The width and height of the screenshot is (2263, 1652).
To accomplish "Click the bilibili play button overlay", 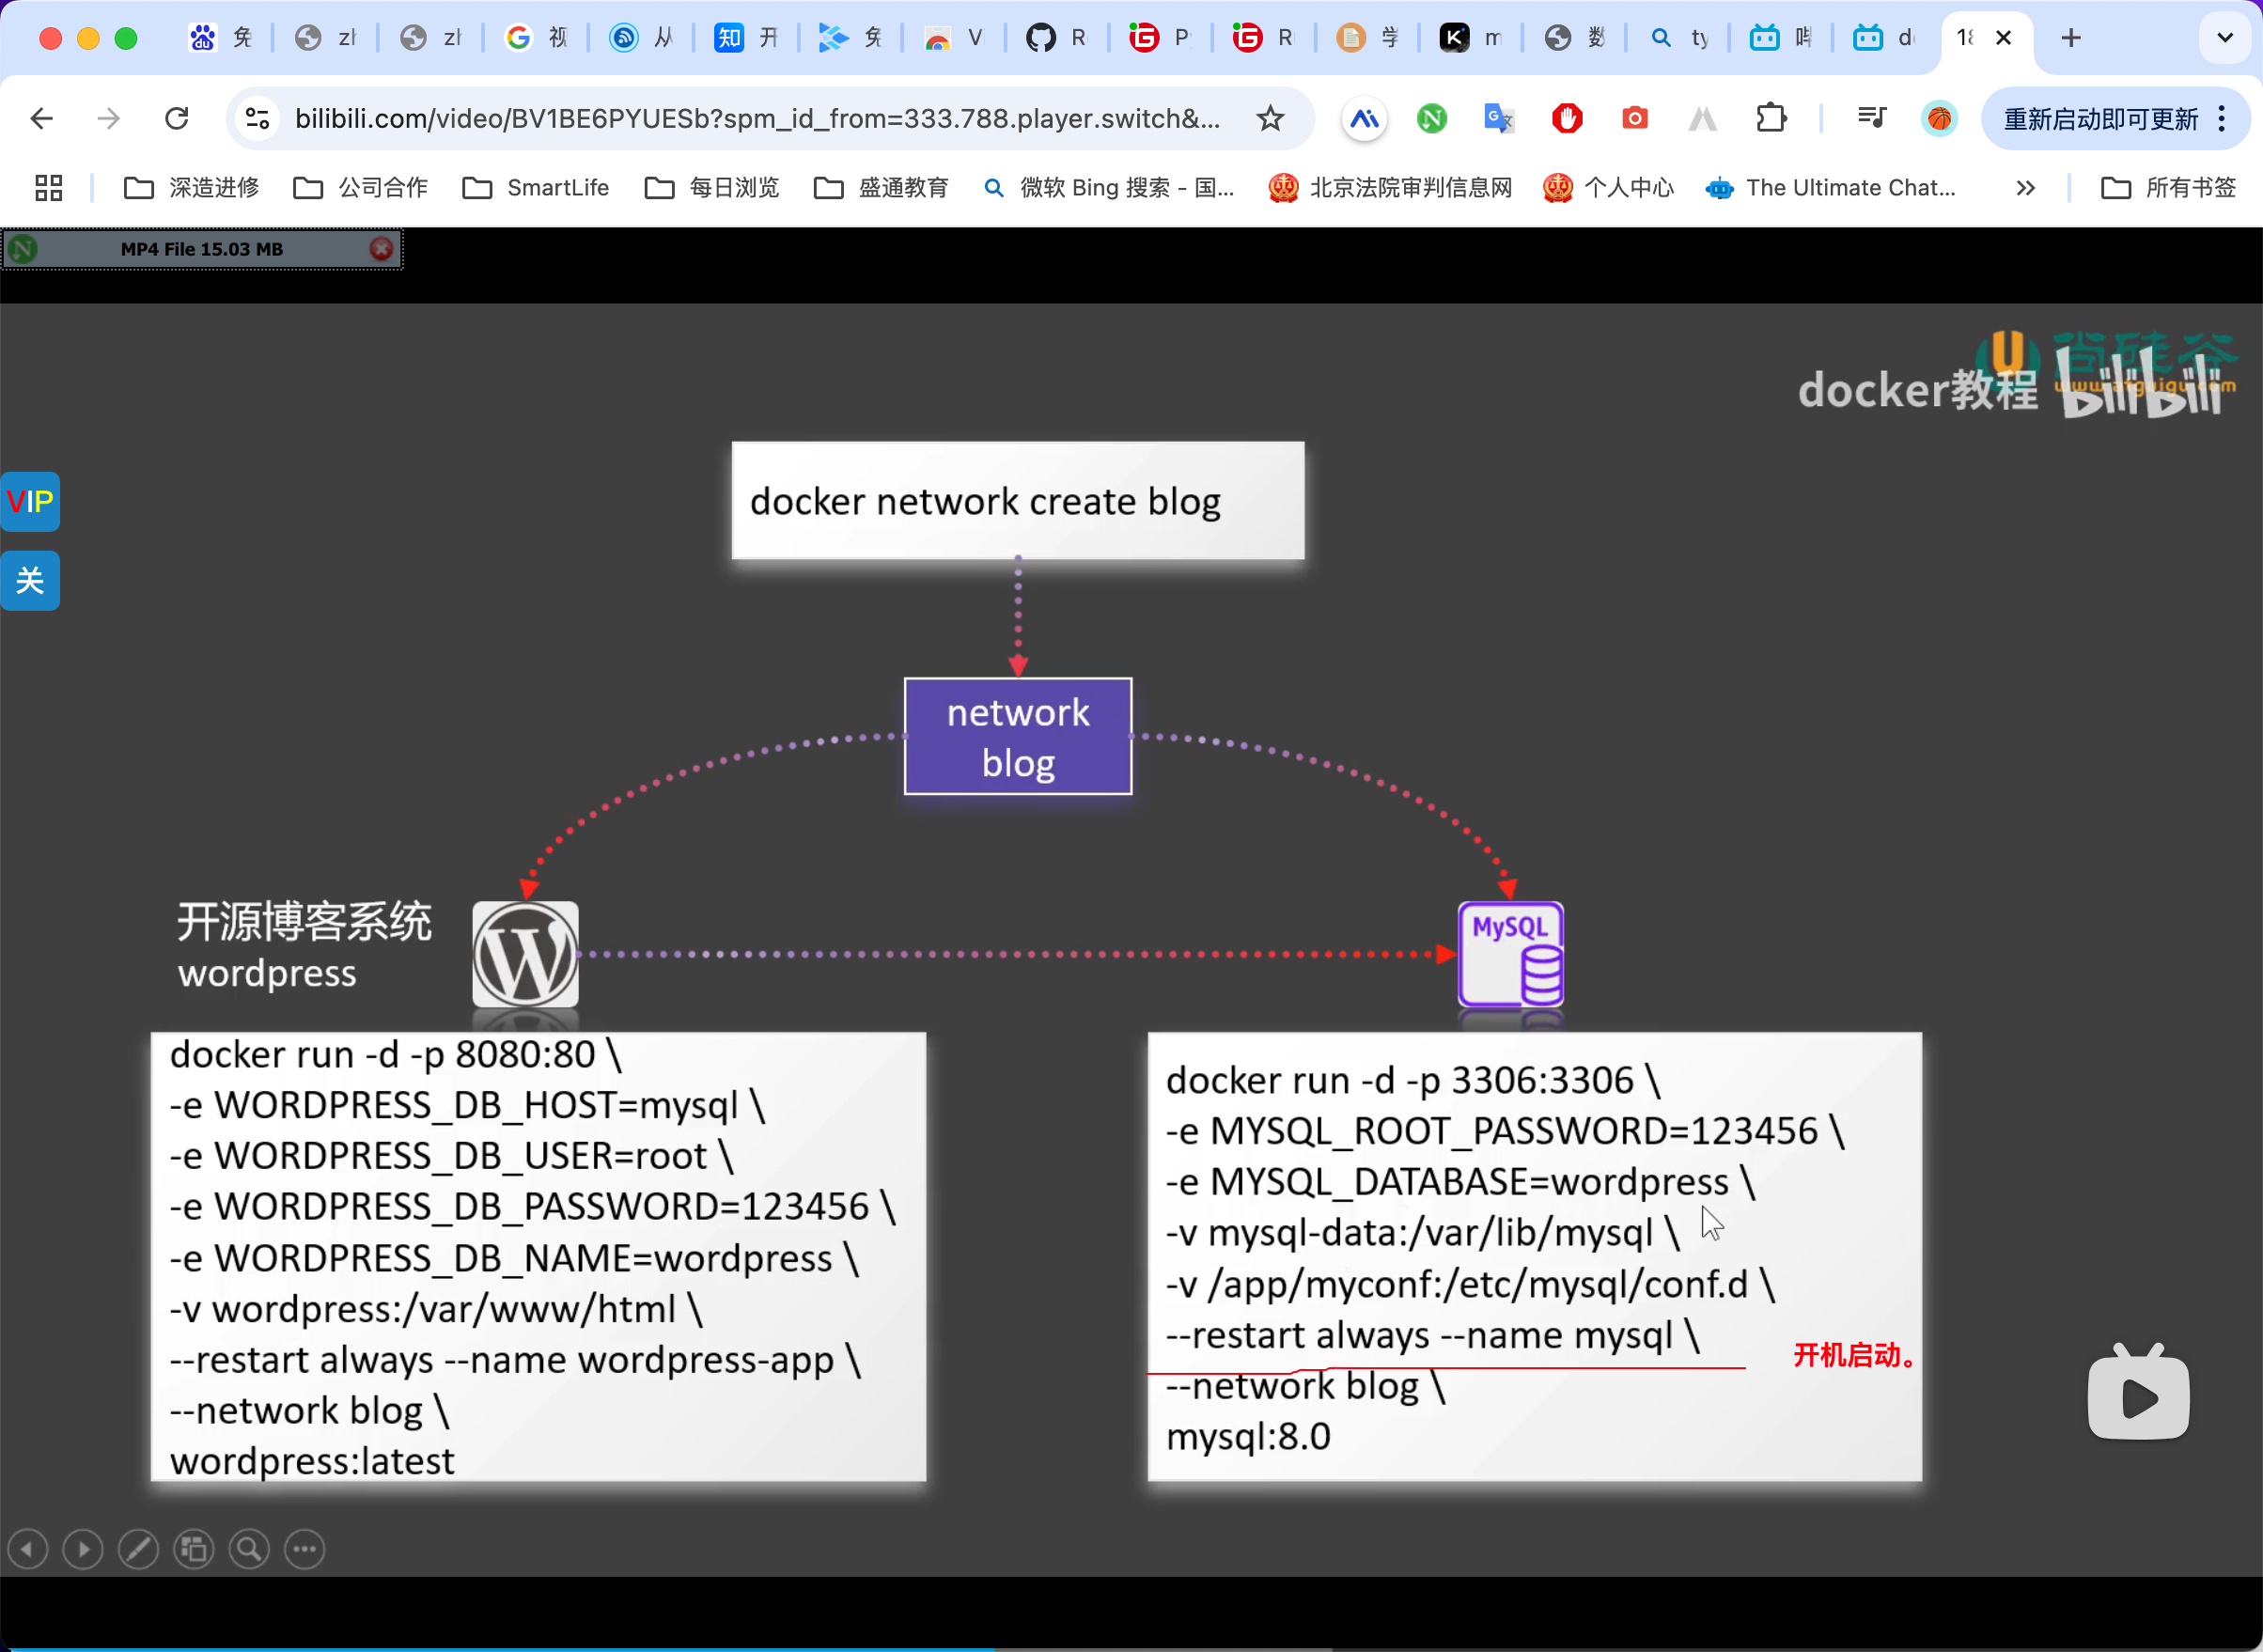I will click(2137, 1396).
